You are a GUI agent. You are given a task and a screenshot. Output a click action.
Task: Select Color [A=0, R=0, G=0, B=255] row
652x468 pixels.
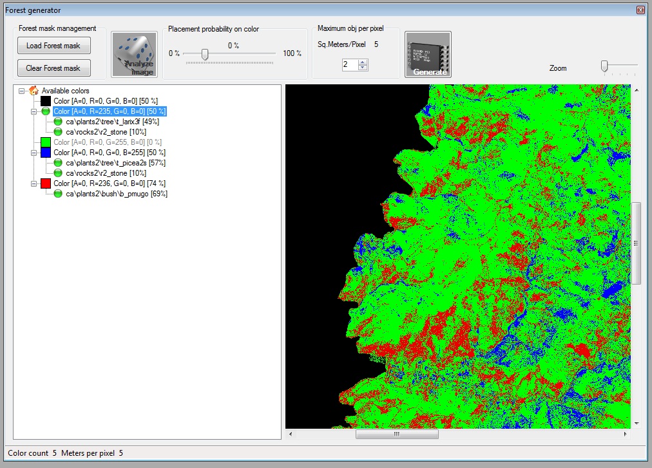point(110,153)
